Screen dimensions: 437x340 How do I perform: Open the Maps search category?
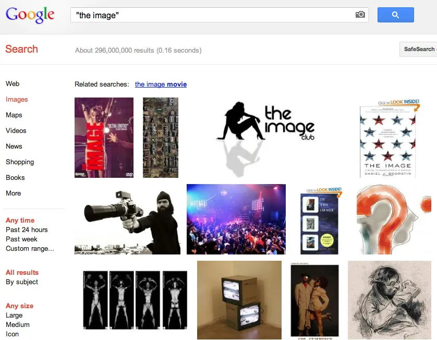14,115
